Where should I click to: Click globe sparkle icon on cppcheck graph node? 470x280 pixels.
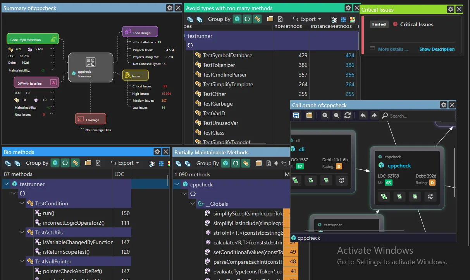coord(430,196)
